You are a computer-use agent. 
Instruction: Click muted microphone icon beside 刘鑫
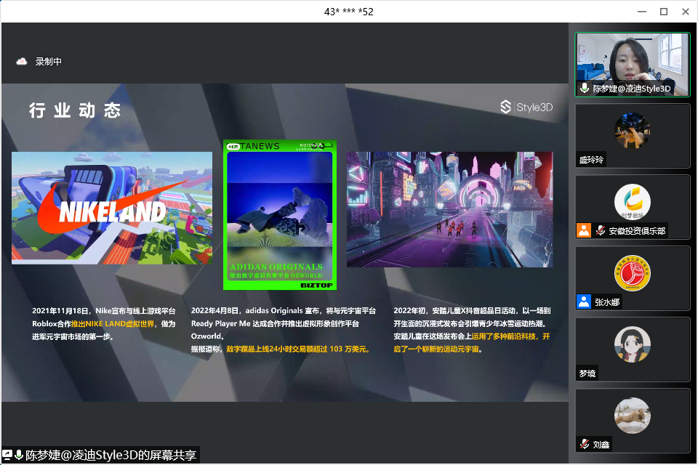point(585,444)
